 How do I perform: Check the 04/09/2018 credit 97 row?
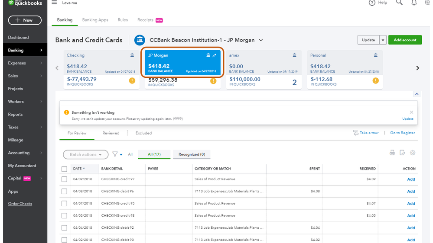tap(64, 179)
